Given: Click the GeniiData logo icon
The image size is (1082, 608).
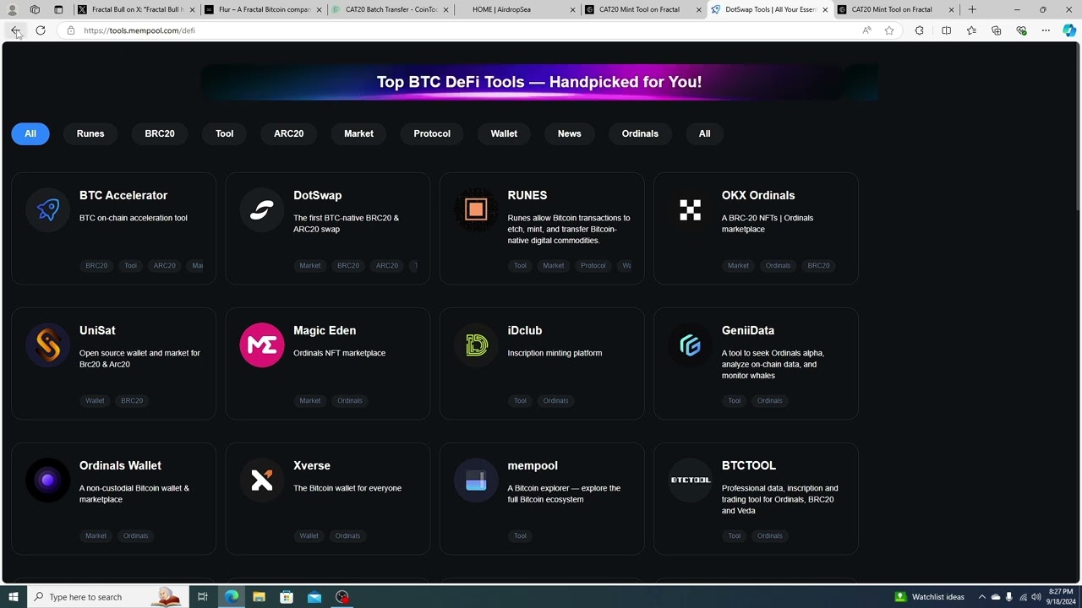Looking at the screenshot, I should click(x=690, y=345).
